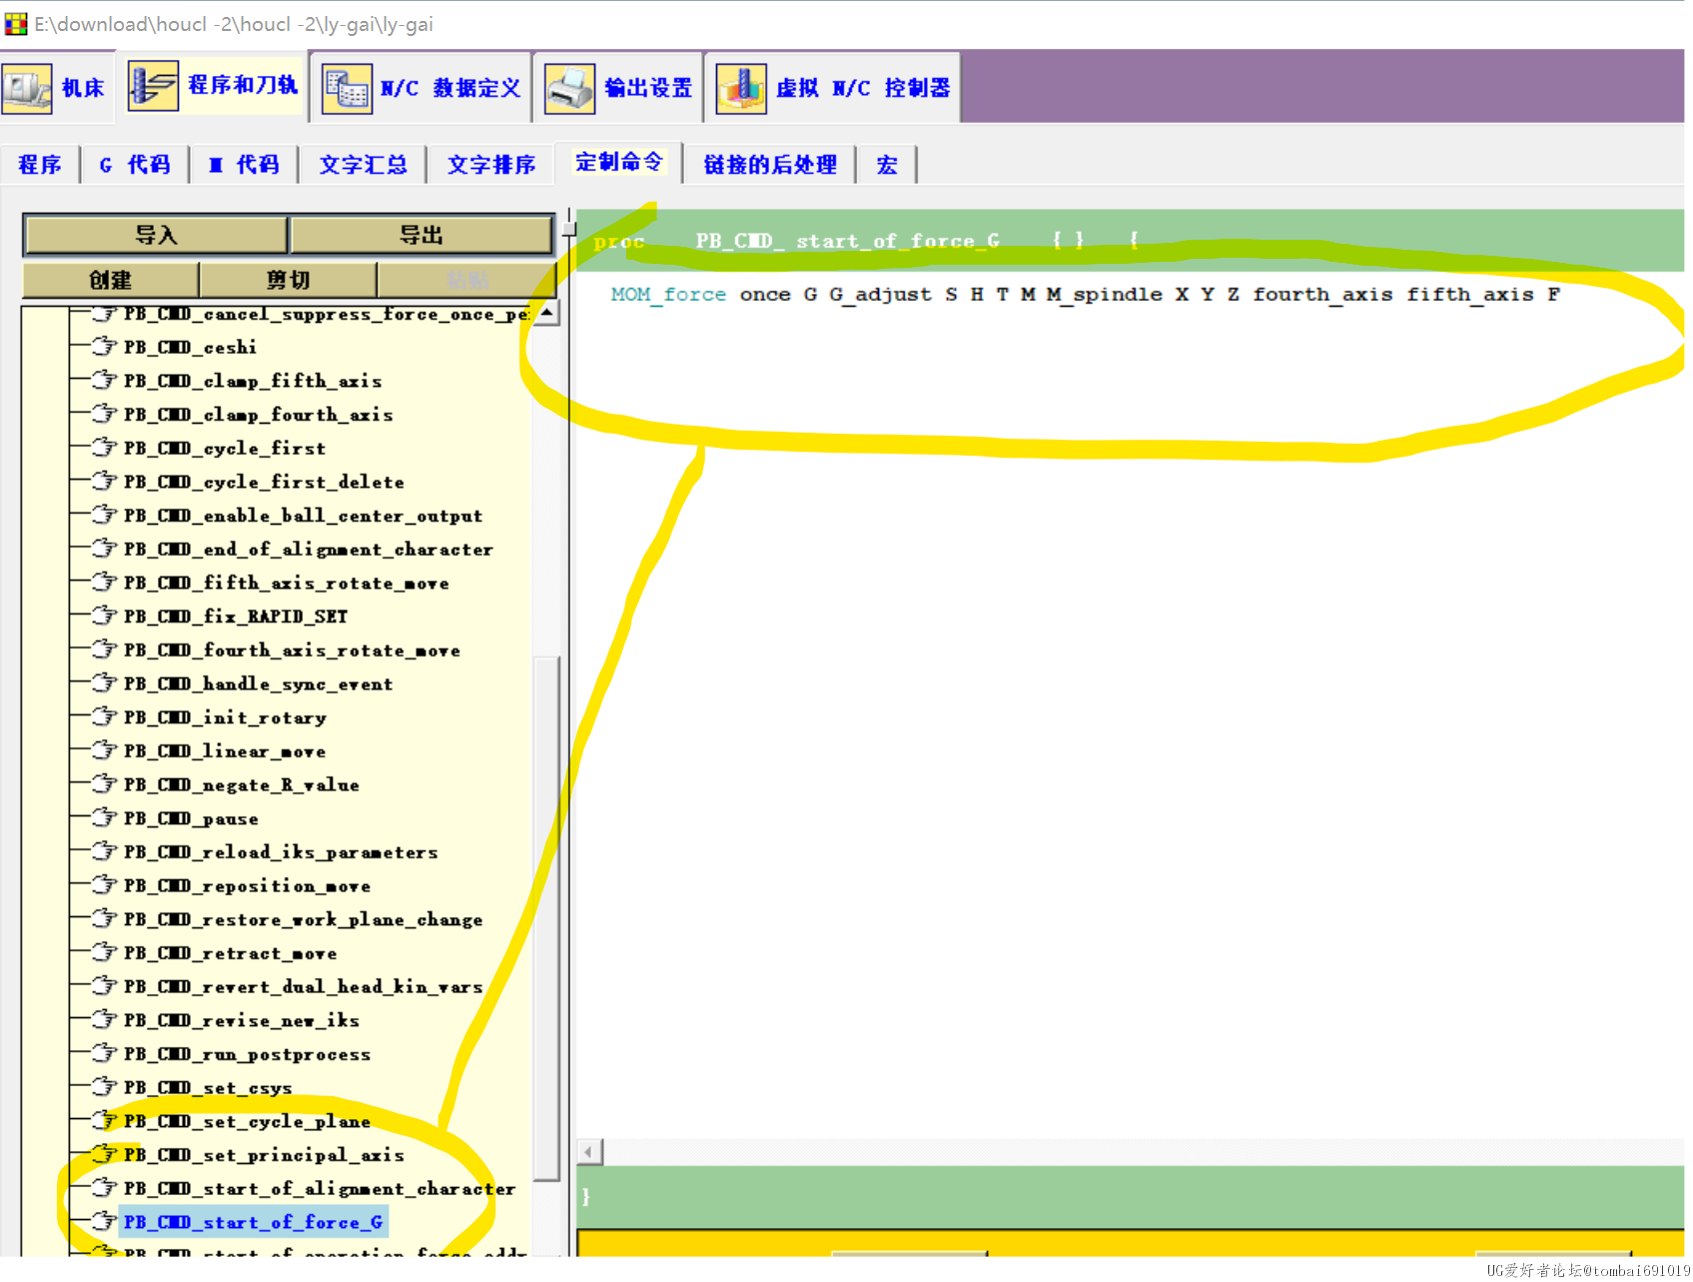Select PB_CMD_restore_work_plane_change
Screen dimensions: 1693x1282
303,919
